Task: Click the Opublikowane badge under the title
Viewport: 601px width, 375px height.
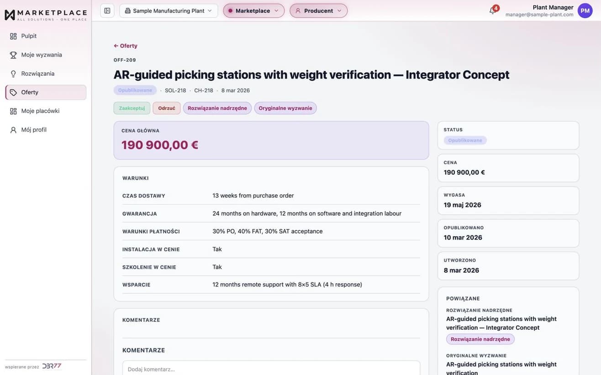Action: (x=135, y=90)
